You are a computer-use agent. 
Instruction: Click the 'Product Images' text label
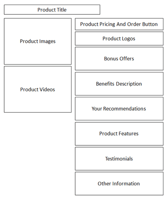[38, 42]
